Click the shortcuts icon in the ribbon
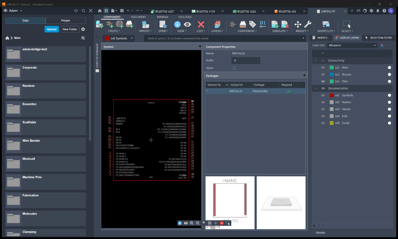The width and height of the screenshot is (398, 239). point(326,24)
